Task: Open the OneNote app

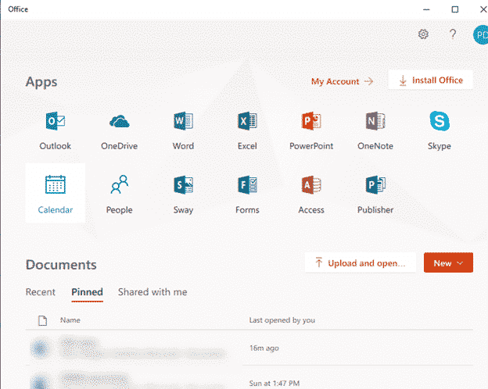Action: 375,130
